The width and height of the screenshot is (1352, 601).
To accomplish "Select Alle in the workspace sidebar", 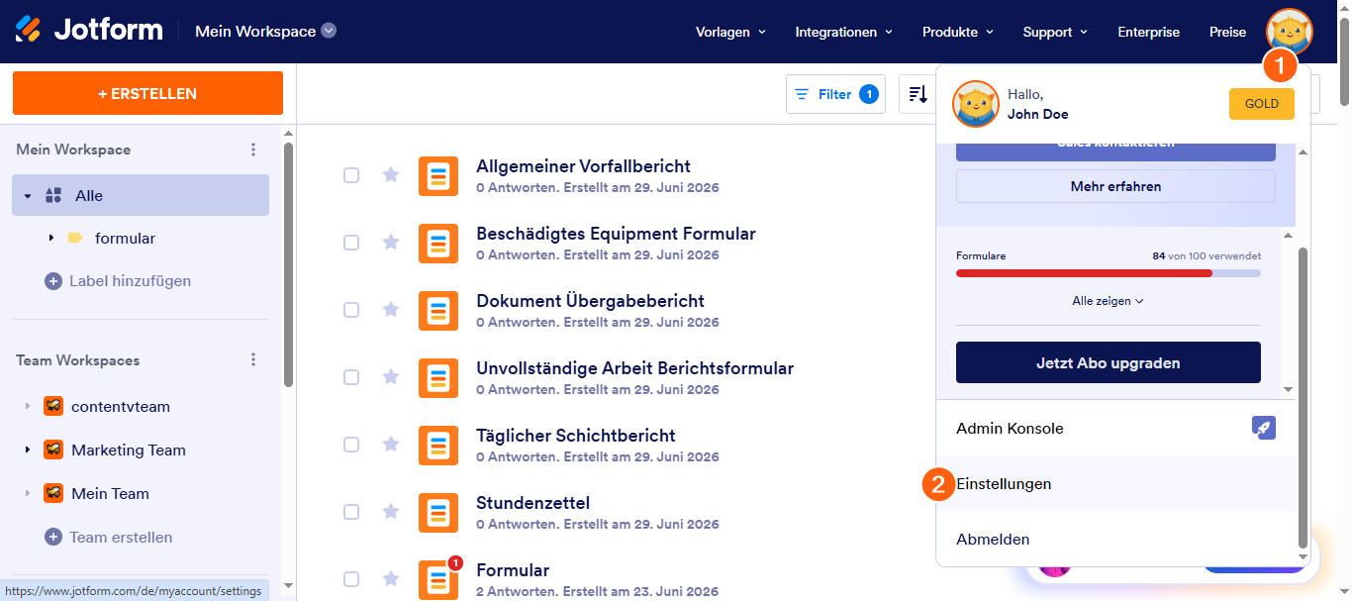I will coord(141,195).
